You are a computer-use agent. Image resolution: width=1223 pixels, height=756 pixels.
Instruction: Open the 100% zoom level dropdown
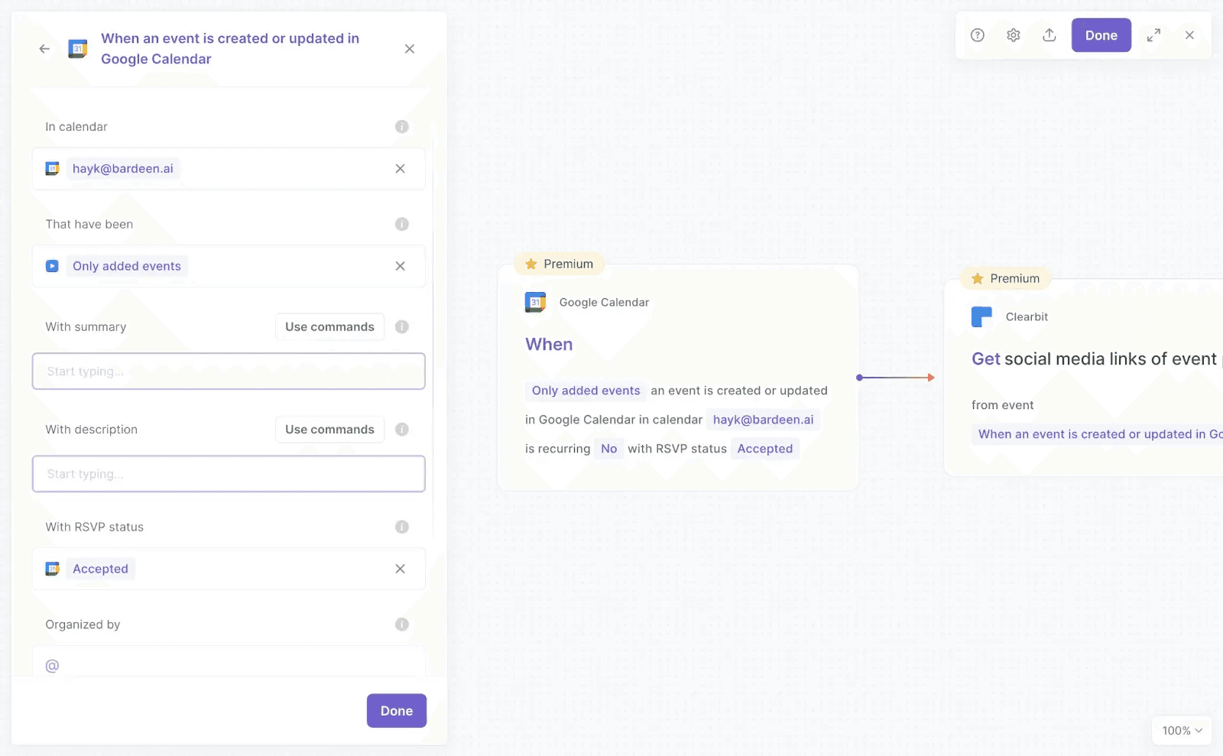point(1182,731)
